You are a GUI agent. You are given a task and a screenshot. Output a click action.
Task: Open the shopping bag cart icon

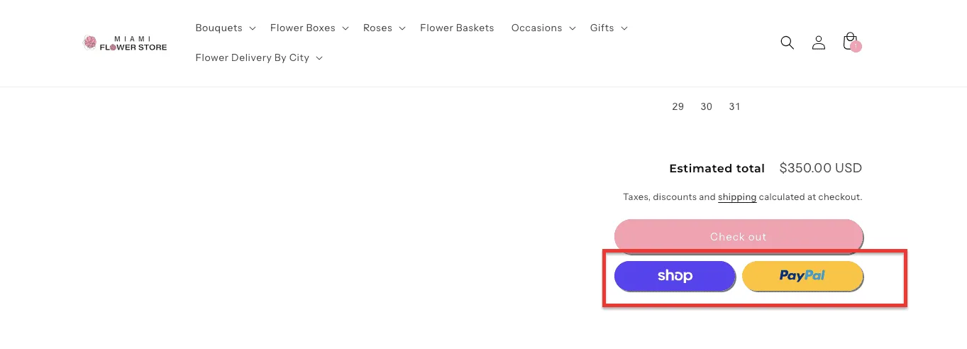tap(851, 42)
